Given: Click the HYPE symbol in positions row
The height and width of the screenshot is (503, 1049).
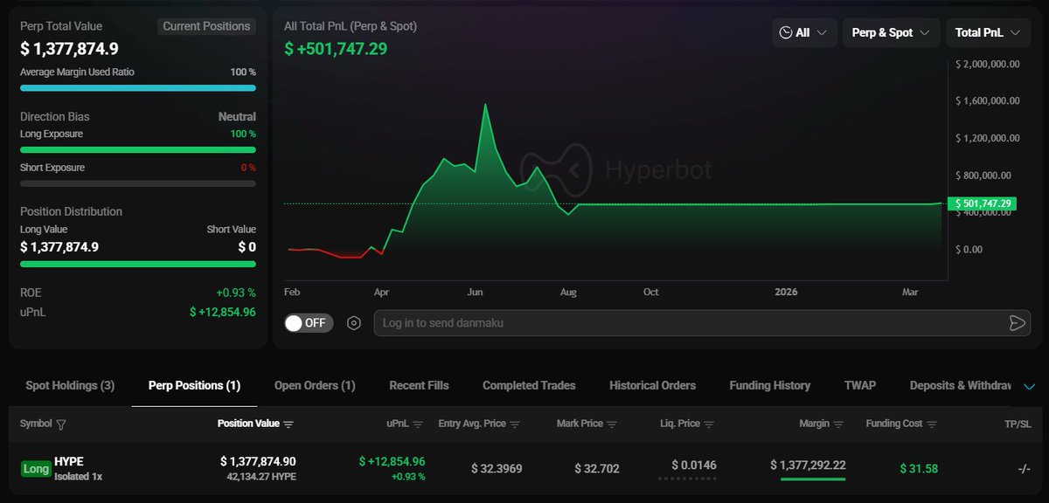Looking at the screenshot, I should 68,462.
